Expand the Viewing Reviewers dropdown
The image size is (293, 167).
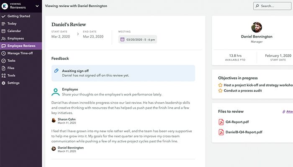point(37,6)
